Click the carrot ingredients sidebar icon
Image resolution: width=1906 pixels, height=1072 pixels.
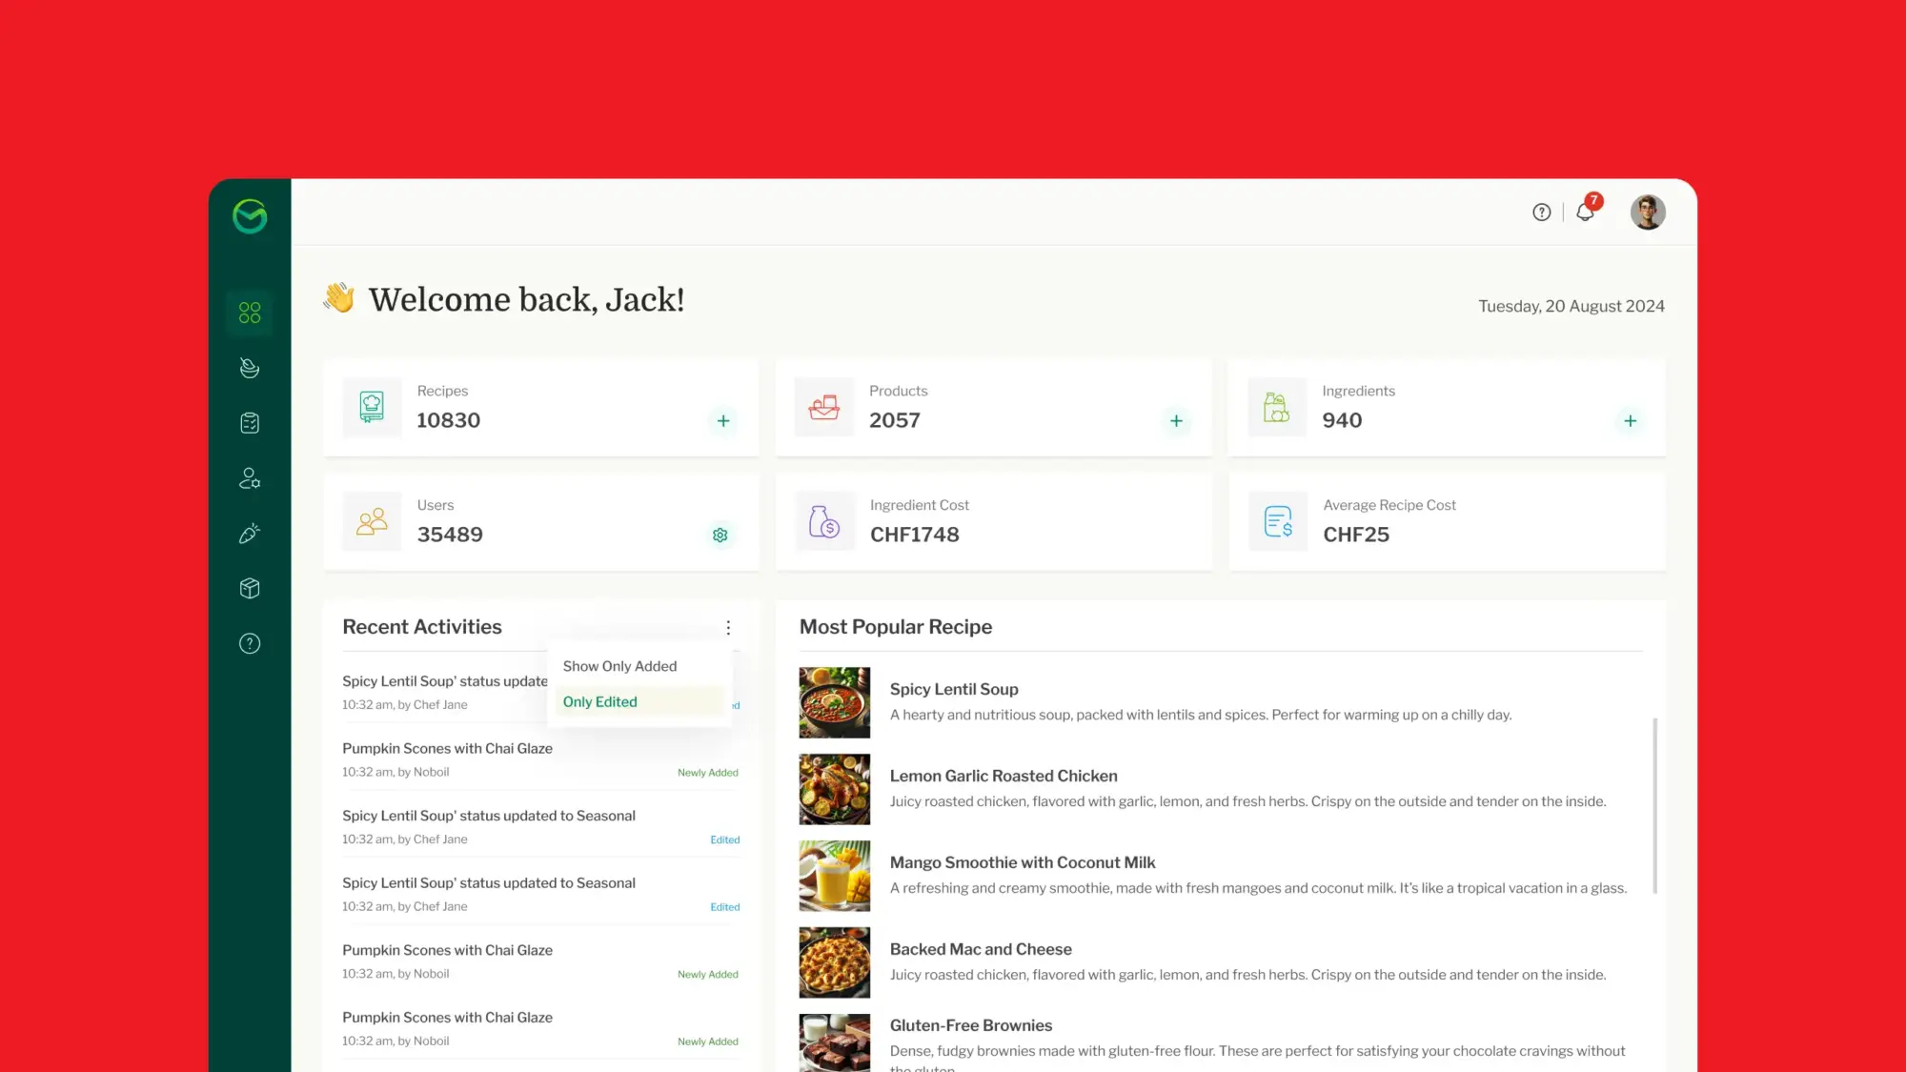[250, 534]
